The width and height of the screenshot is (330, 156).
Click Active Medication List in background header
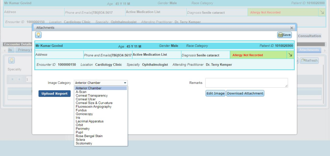click(x=143, y=12)
